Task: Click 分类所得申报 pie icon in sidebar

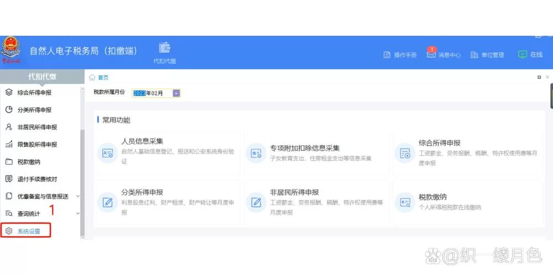Action: pyautogui.click(x=9, y=110)
